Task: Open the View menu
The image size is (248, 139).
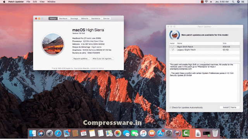Action: (x=42, y=2)
